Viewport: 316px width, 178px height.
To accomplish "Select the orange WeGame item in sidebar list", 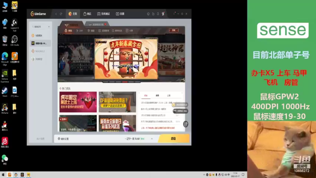I will point(40,36).
